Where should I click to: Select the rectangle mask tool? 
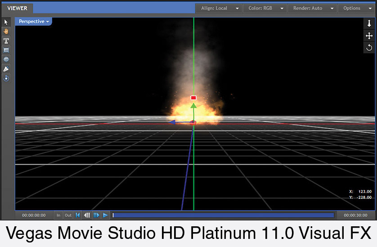(x=6, y=50)
